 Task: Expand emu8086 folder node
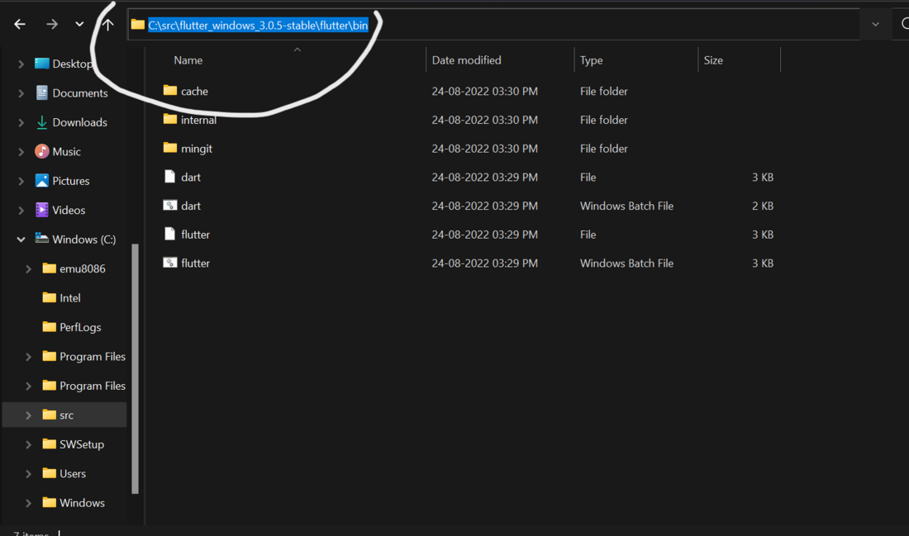coord(28,268)
